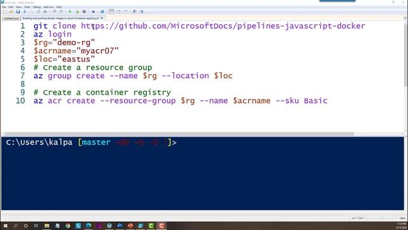Click the Save Script icon

[x=18, y=11]
